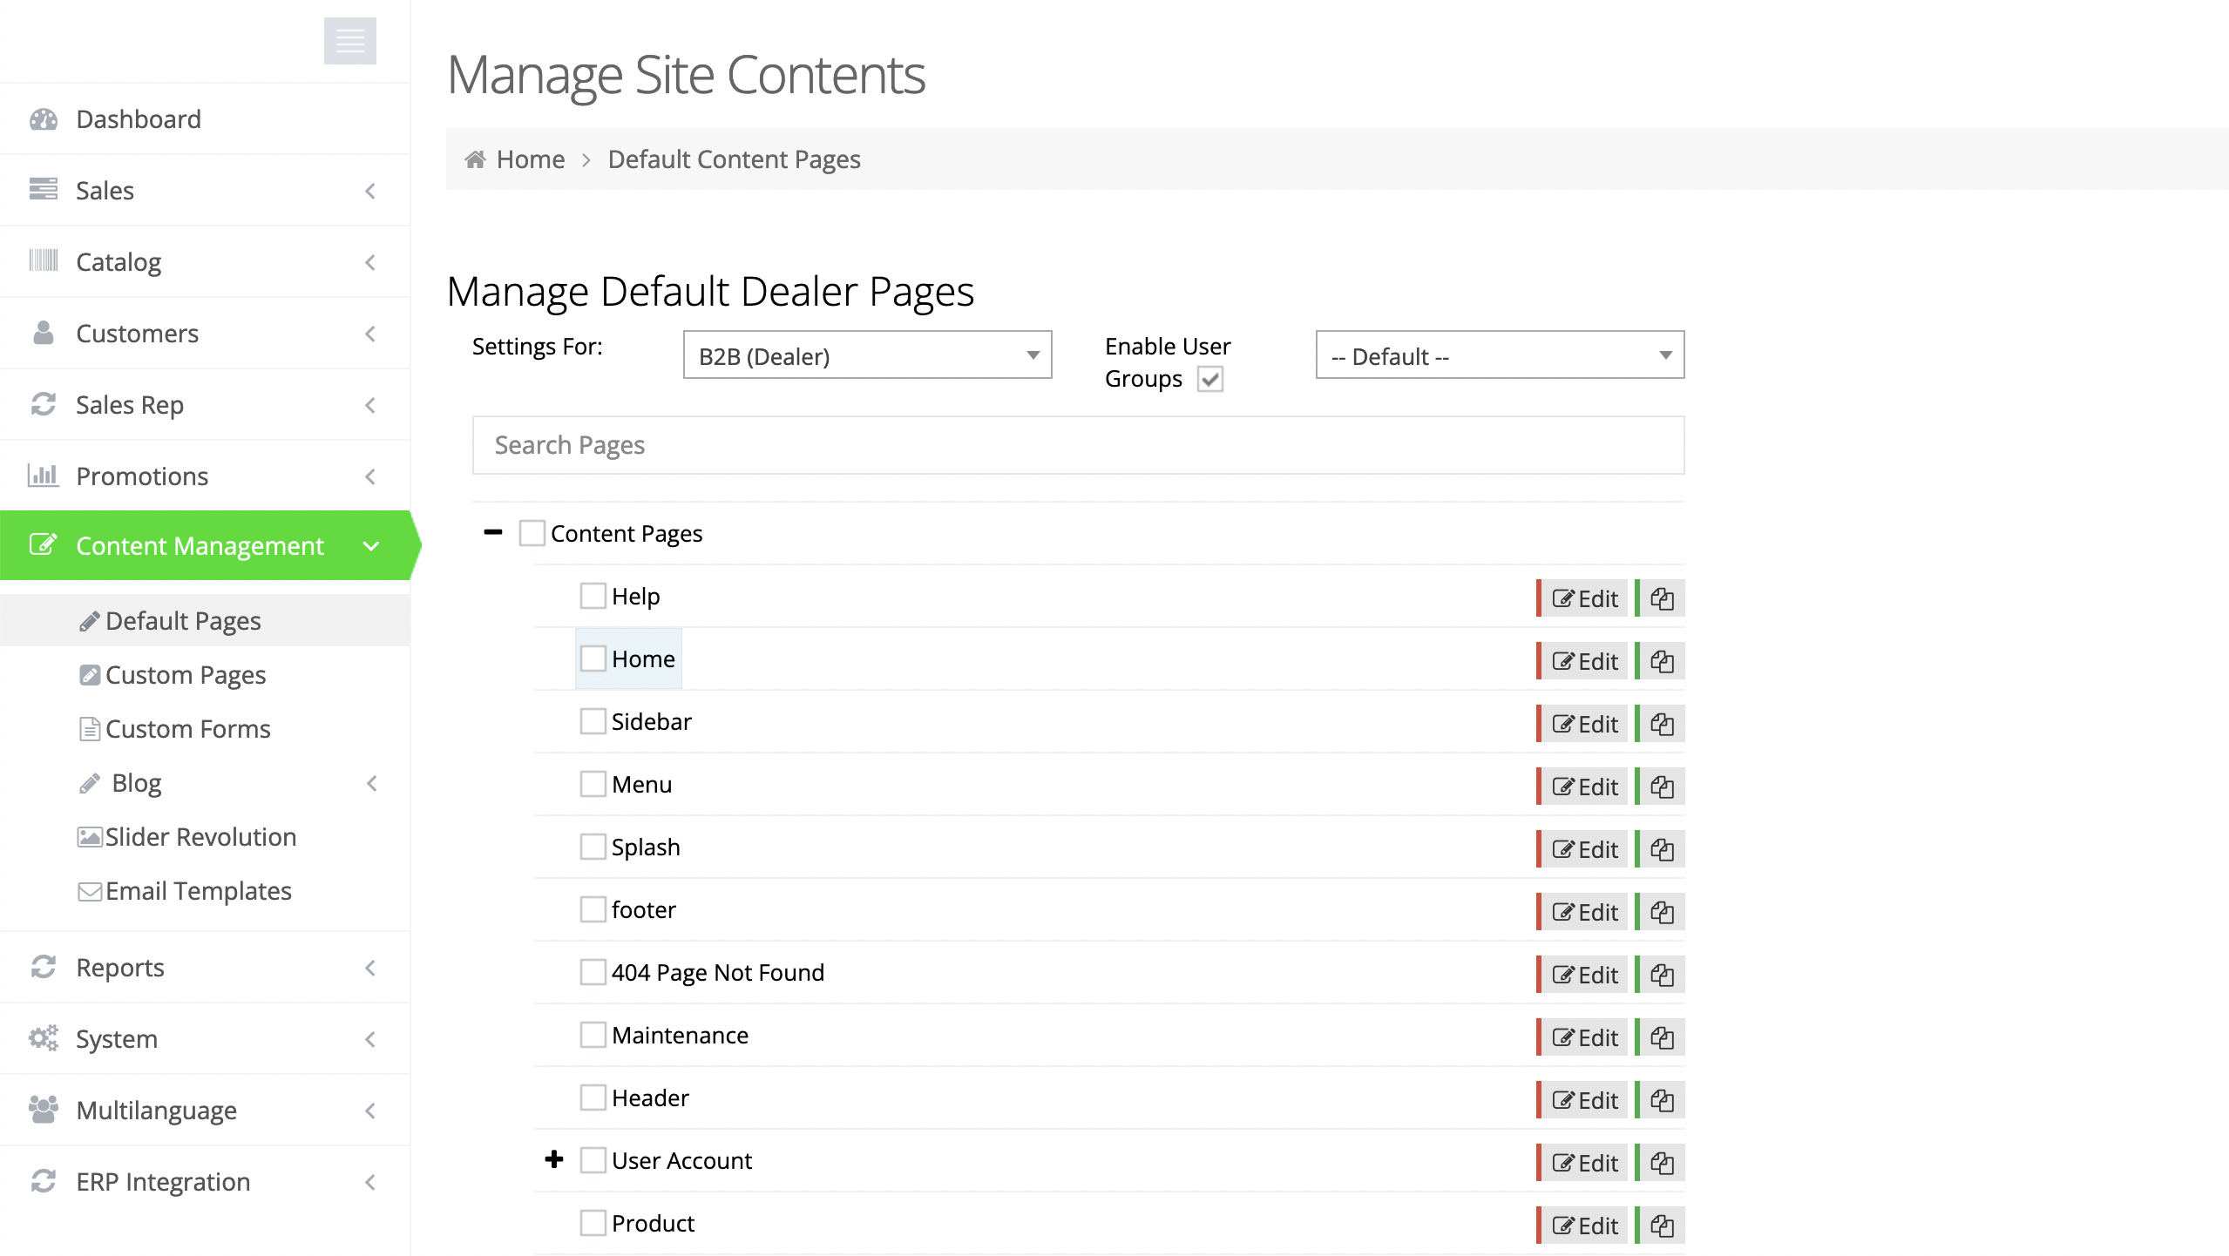Screen dimensions: 2229x1256
Task: Tick the Help page checkbox
Action: pos(593,596)
